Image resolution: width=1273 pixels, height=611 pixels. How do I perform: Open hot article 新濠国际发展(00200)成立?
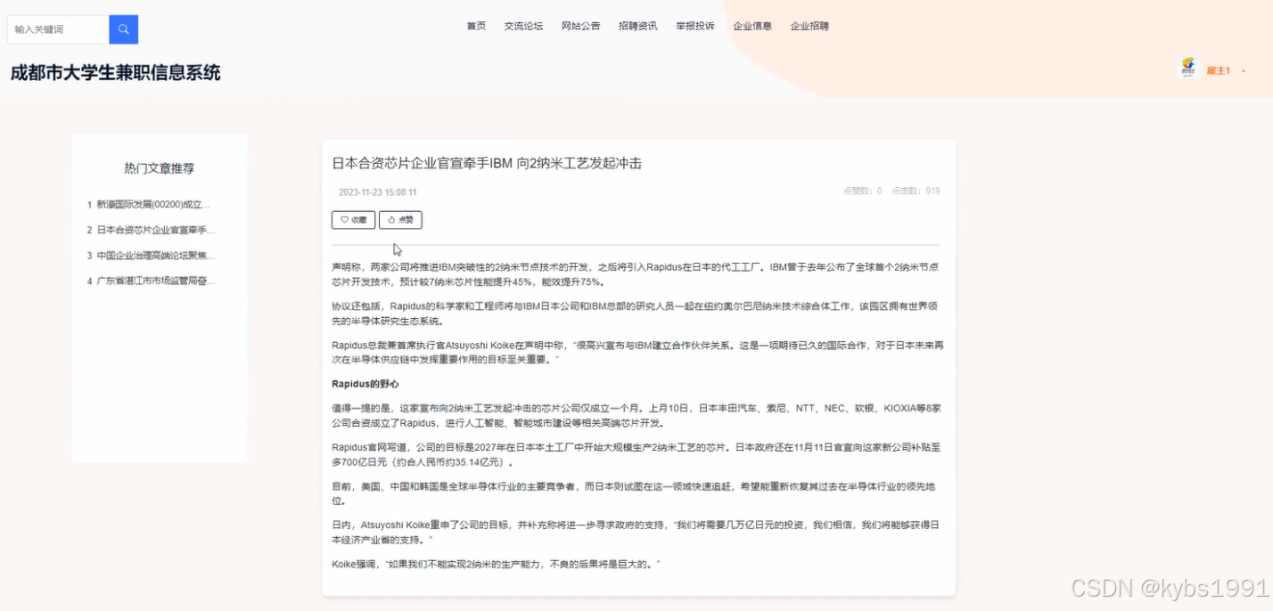tap(152, 204)
